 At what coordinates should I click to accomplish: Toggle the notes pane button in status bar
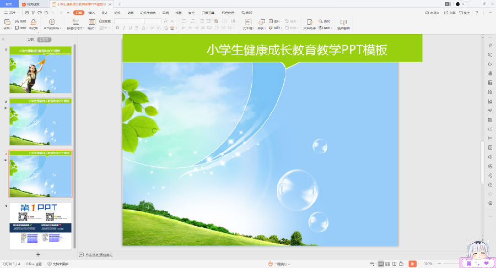373,264
